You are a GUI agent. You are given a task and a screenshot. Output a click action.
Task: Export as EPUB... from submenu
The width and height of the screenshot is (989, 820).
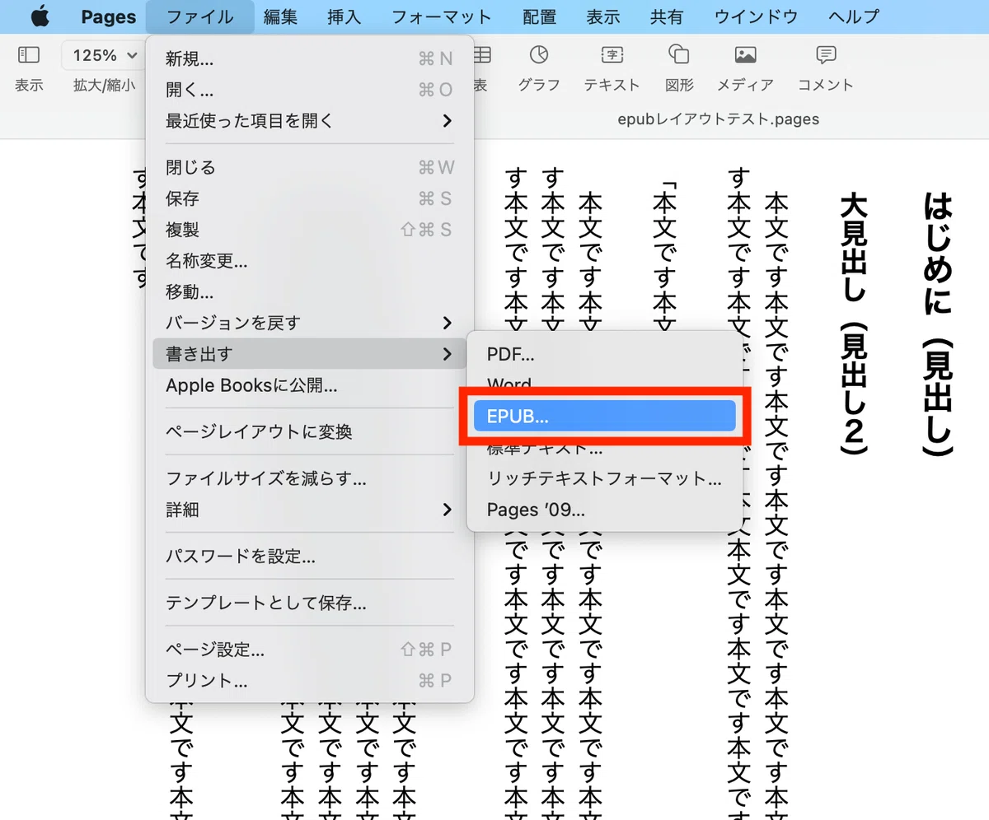click(x=605, y=417)
